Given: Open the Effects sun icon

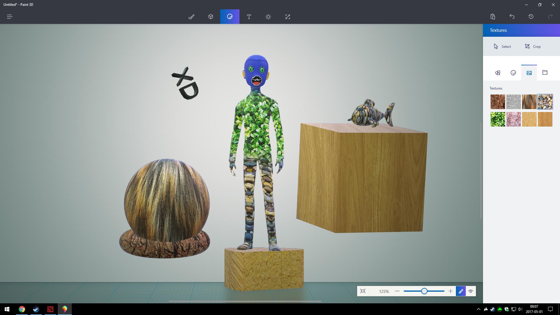Looking at the screenshot, I should pyautogui.click(x=268, y=17).
